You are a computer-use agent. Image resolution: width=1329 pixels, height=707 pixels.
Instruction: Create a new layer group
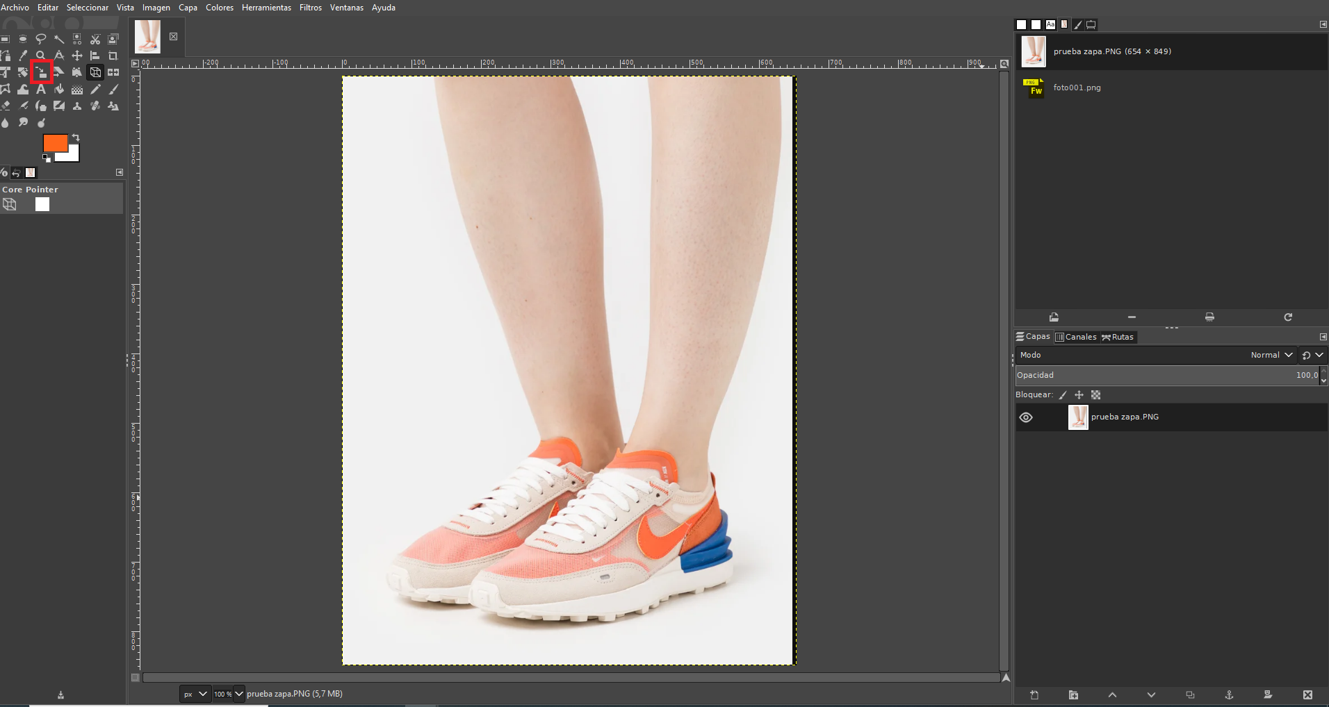click(x=1073, y=695)
